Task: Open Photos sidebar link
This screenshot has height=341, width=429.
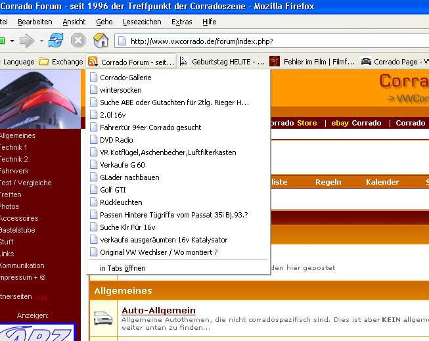Action: click(10, 206)
